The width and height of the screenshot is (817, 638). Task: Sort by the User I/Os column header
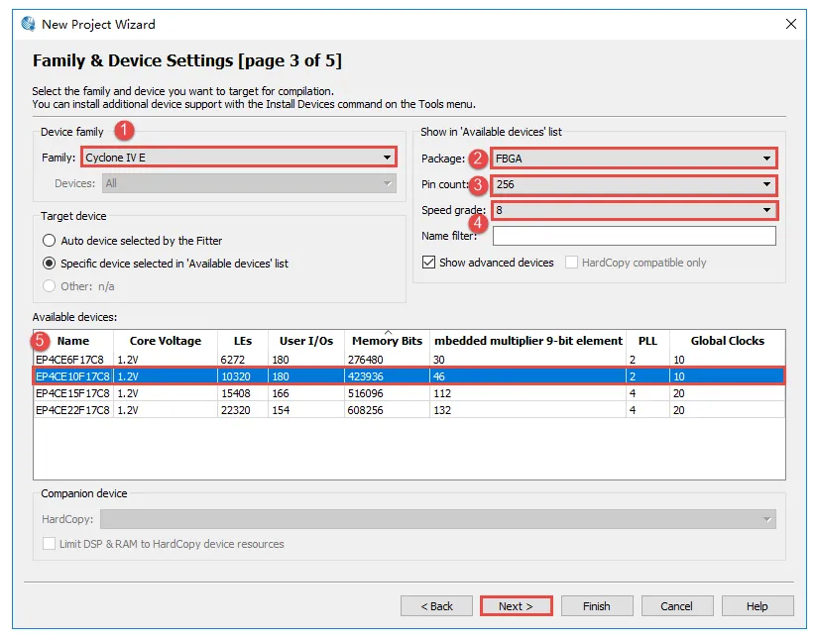(x=305, y=341)
